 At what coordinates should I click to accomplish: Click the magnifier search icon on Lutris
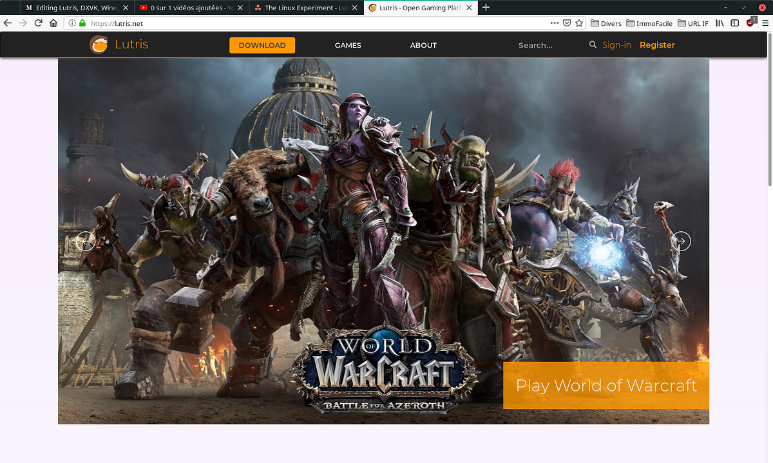click(x=593, y=45)
